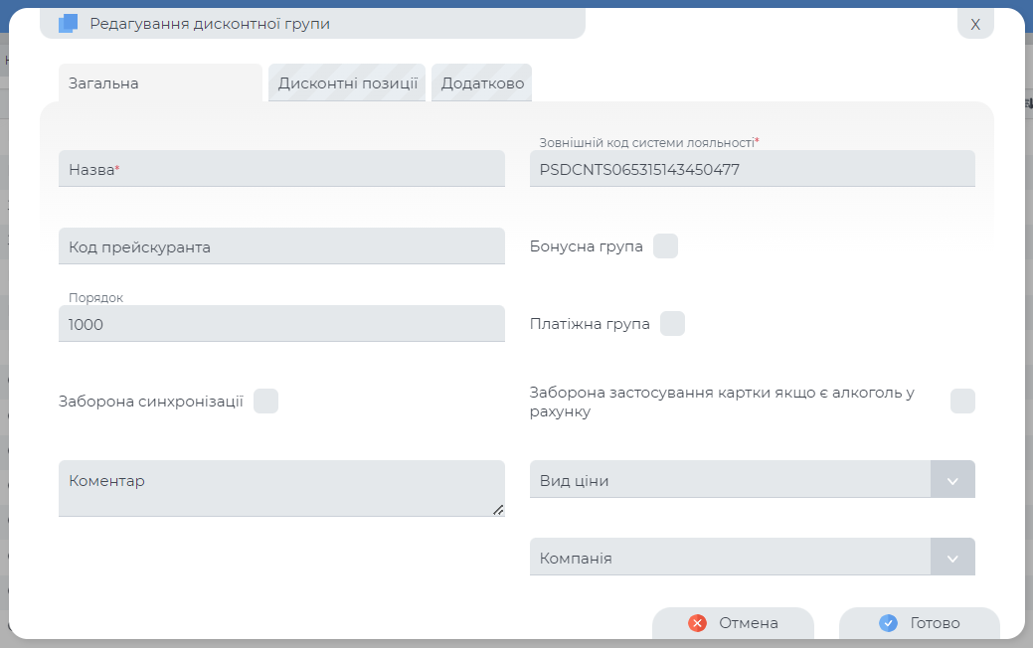This screenshot has width=1033, height=648.
Task: Focus the Назва input field
Action: coord(281,169)
